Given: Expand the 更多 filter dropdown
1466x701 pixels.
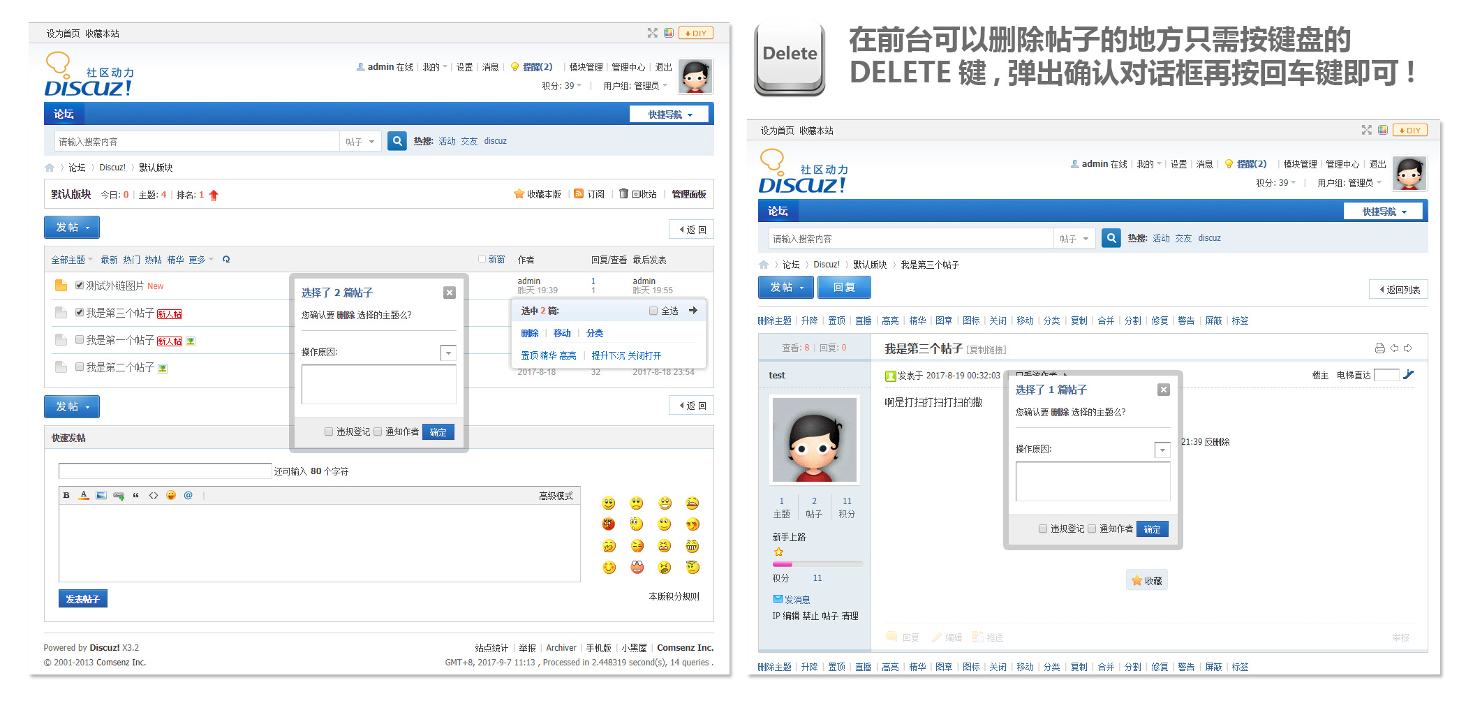Looking at the screenshot, I should (201, 260).
